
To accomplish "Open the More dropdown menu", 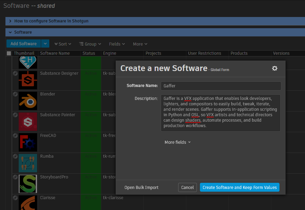I will [x=140, y=44].
